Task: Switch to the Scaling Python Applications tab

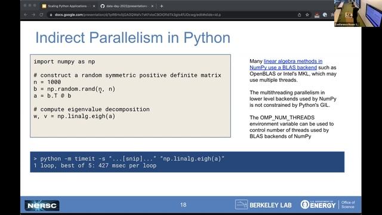Action: click(x=67, y=6)
